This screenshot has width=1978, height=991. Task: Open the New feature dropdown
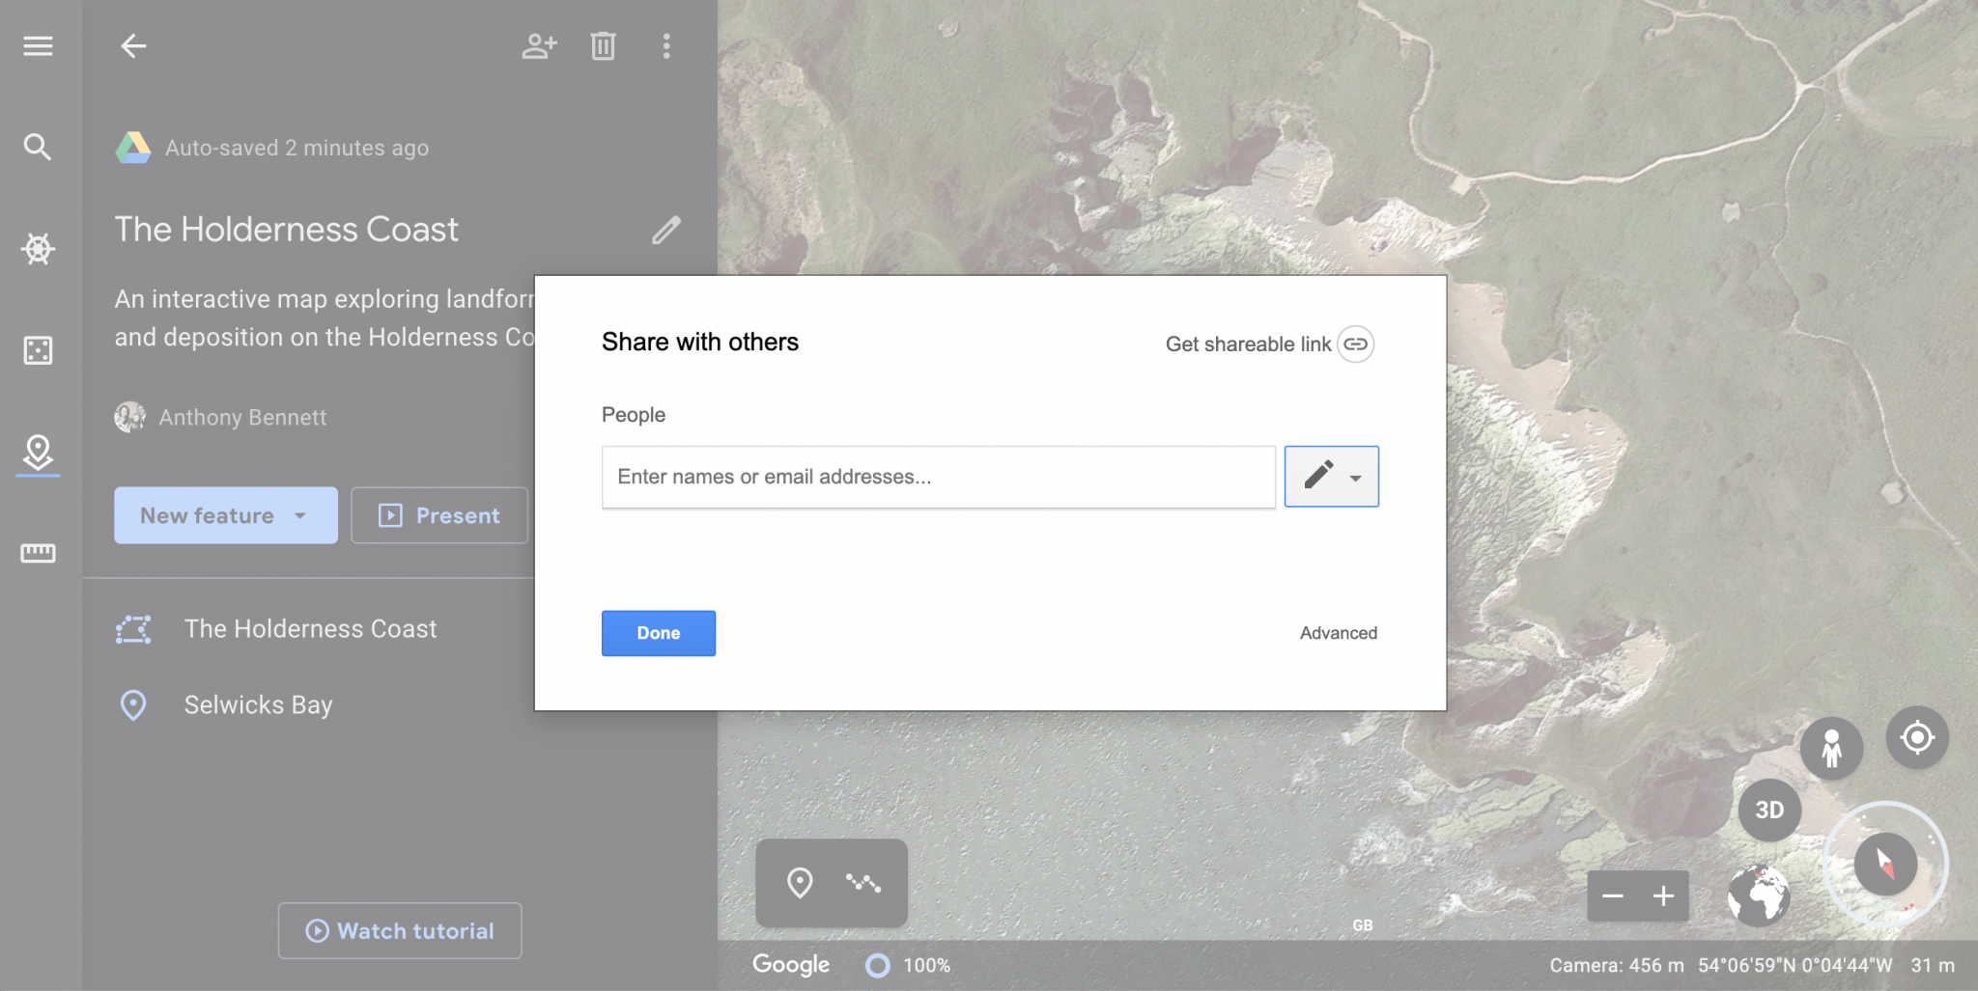pos(225,515)
